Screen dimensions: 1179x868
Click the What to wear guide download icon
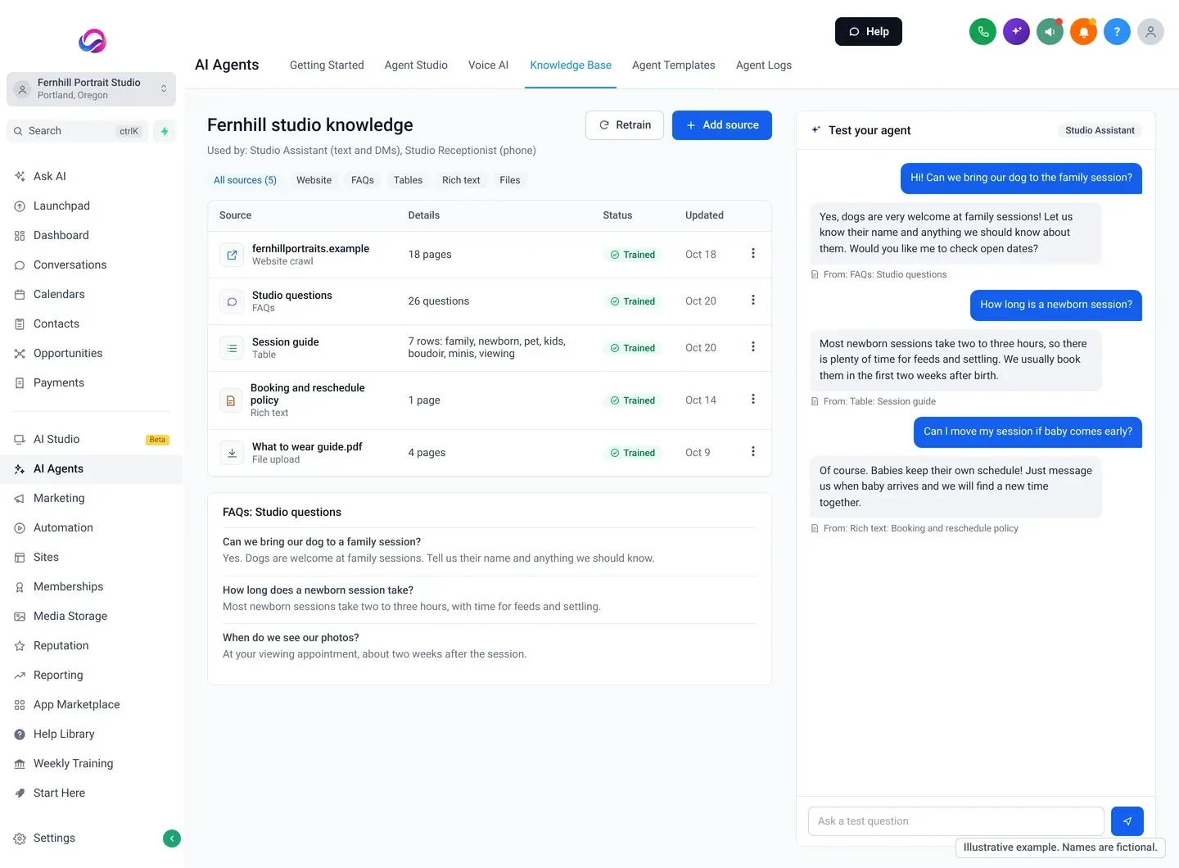tap(232, 453)
